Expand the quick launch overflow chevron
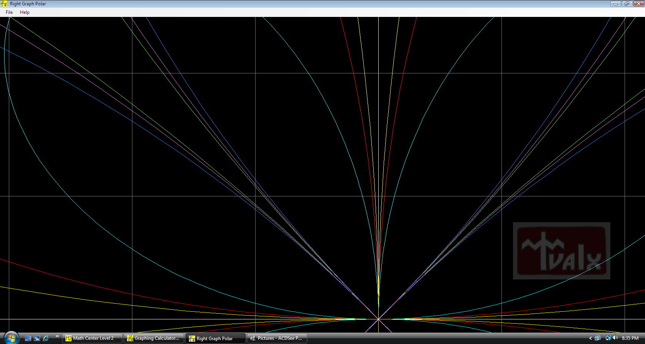 pyautogui.click(x=57, y=336)
